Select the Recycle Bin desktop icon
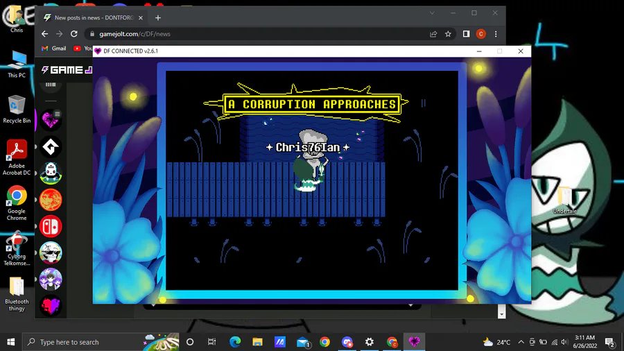 point(17,110)
